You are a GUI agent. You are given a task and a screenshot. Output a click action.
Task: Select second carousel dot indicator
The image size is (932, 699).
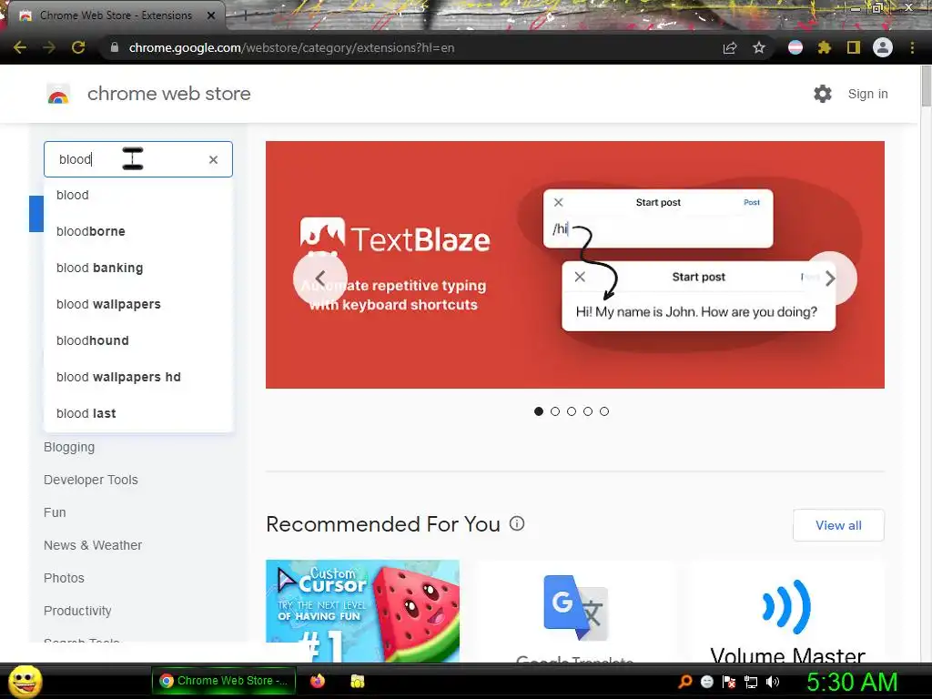point(555,411)
